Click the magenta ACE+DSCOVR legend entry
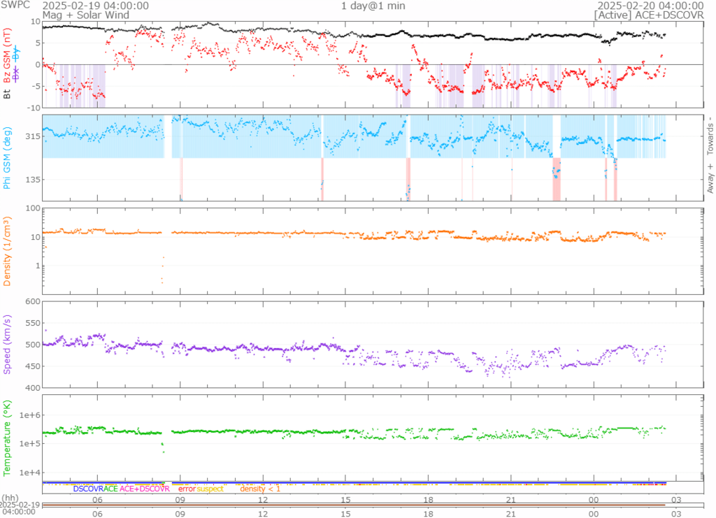The width and height of the screenshot is (716, 518). click(x=145, y=489)
